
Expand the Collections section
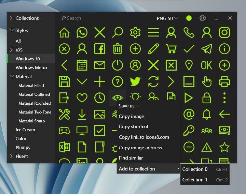11,18
